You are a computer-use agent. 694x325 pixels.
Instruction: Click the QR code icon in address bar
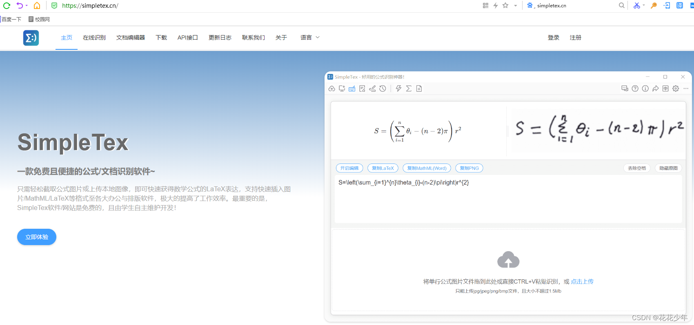point(485,6)
